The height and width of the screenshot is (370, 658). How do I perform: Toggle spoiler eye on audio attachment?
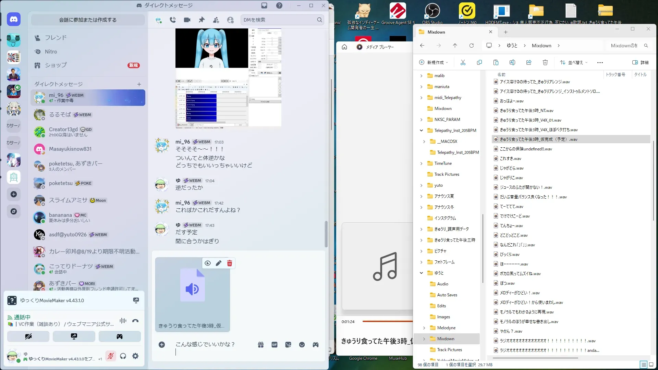(208, 263)
